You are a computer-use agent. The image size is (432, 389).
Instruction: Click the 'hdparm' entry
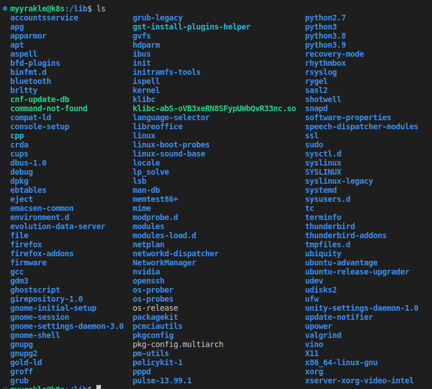(146, 45)
